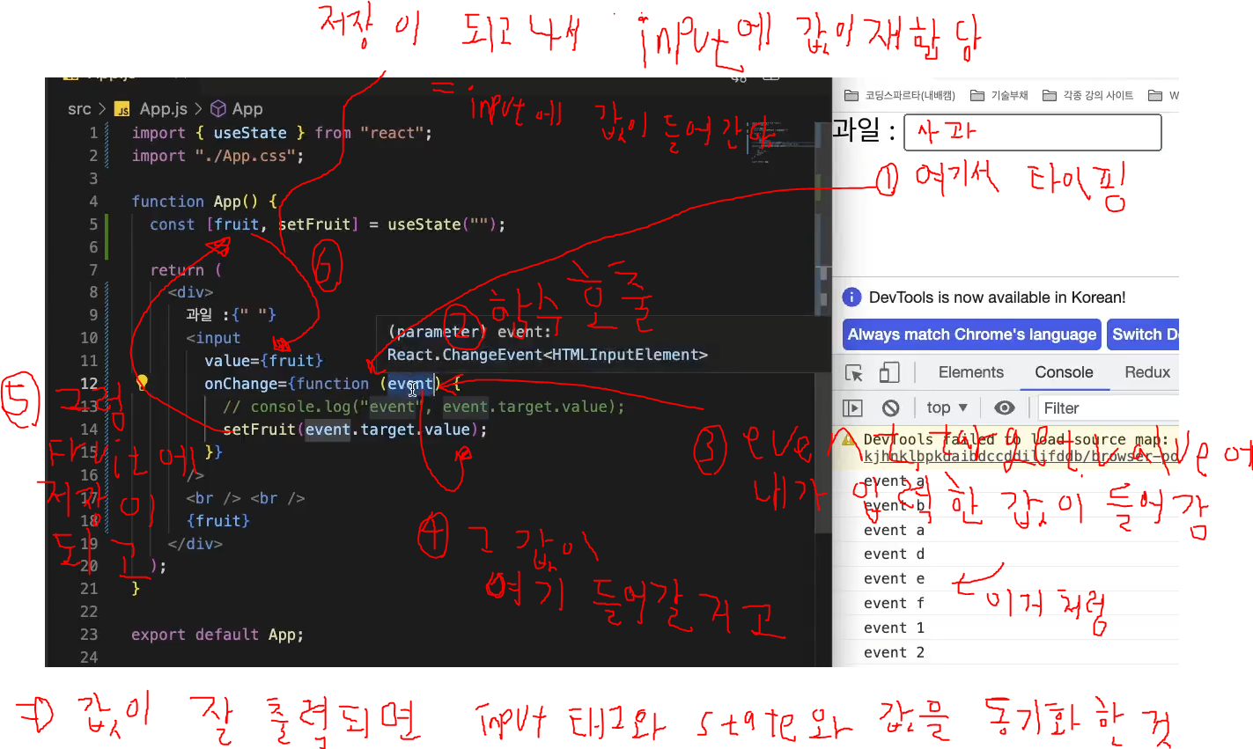Click the opening '<div>' tag on line 8

click(x=190, y=292)
